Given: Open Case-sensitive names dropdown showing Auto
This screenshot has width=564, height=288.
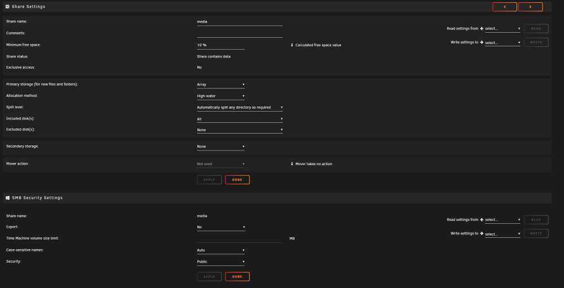Looking at the screenshot, I should (221, 250).
